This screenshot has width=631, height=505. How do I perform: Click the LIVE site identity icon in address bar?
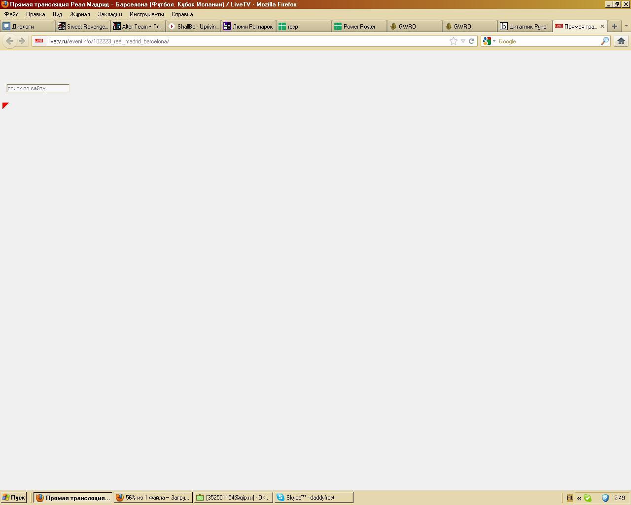coord(39,41)
